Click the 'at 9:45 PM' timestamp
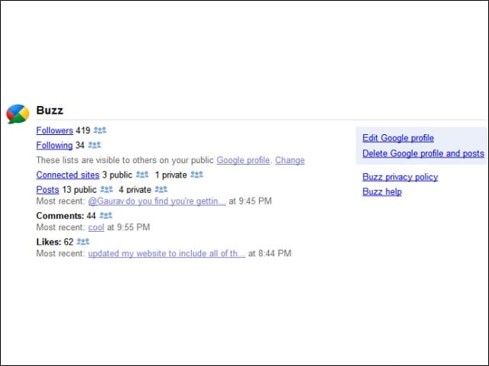The height and width of the screenshot is (366, 489). point(250,201)
